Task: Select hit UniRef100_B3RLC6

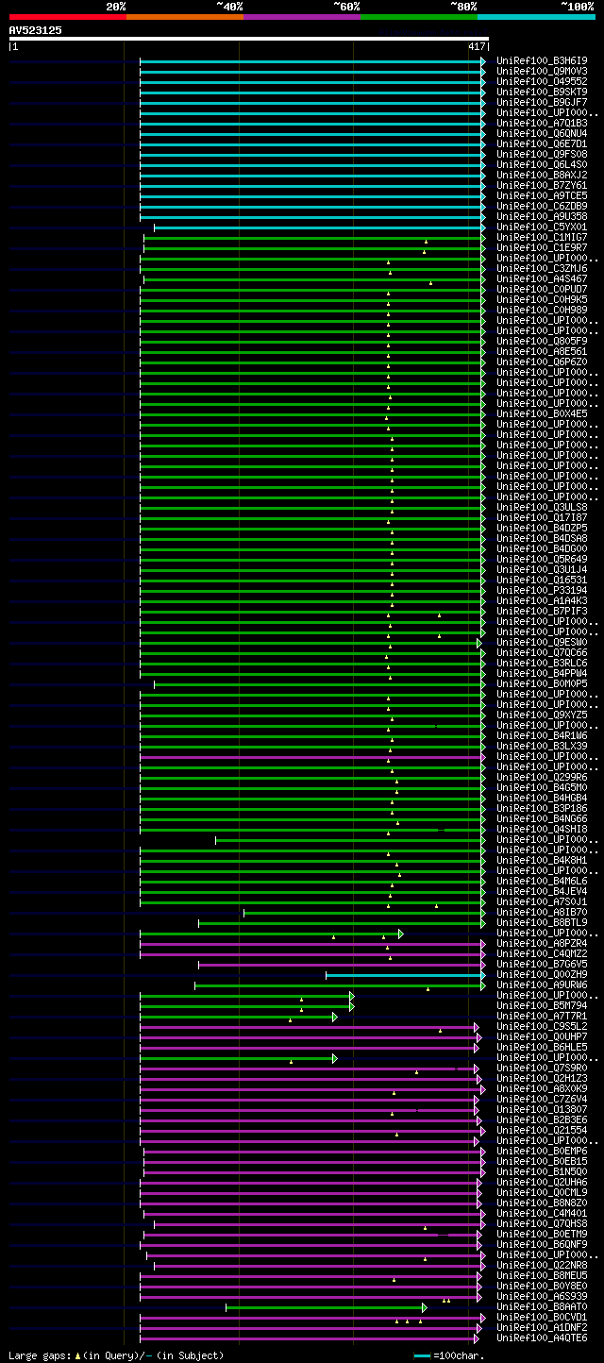Action: 542,663
